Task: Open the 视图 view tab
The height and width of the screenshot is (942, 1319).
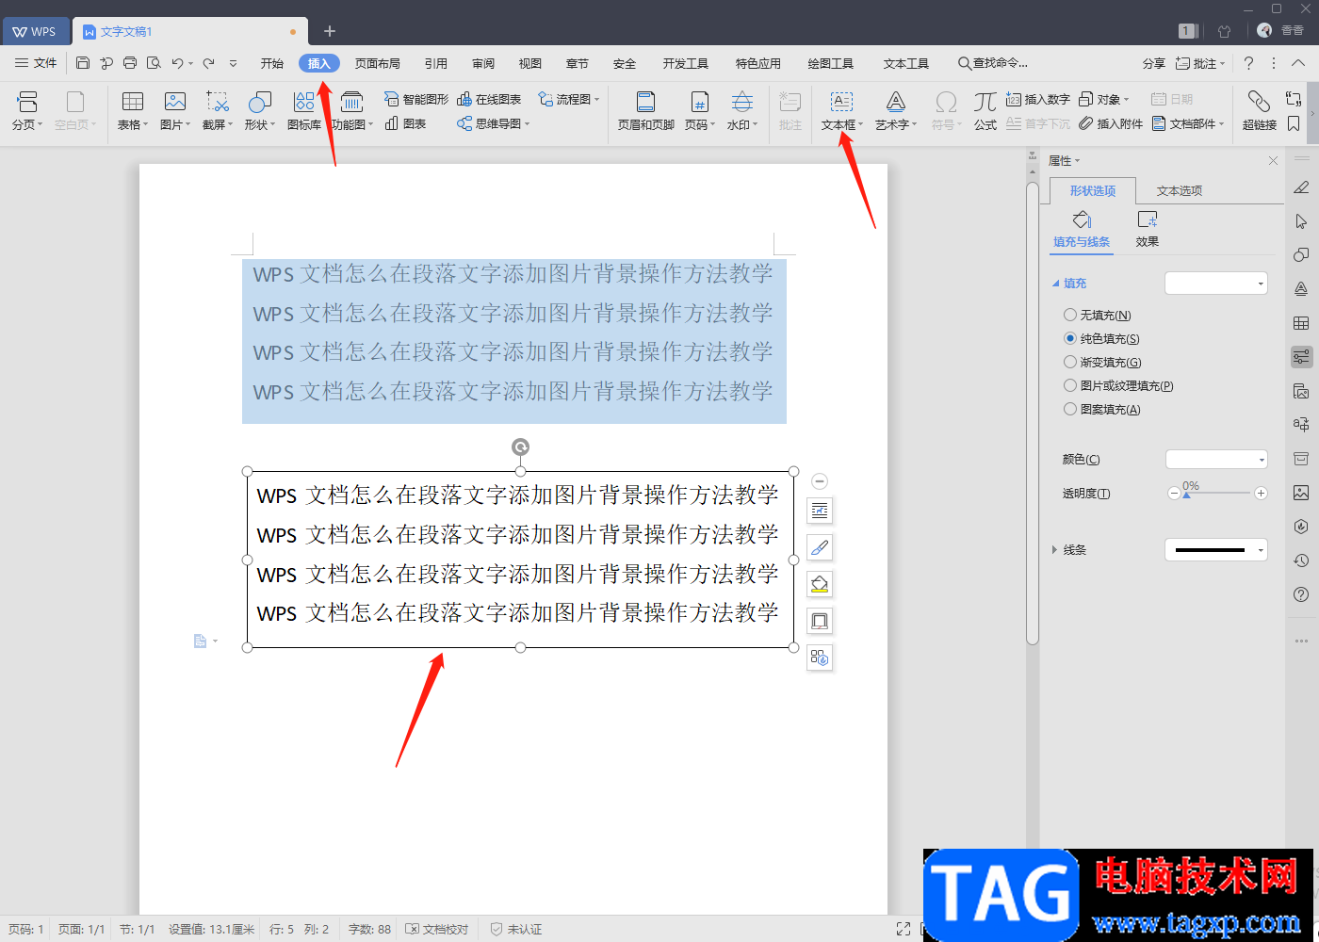Action: [530, 63]
